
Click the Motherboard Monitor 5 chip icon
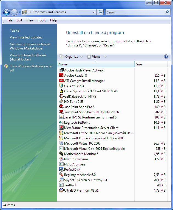(61, 154)
